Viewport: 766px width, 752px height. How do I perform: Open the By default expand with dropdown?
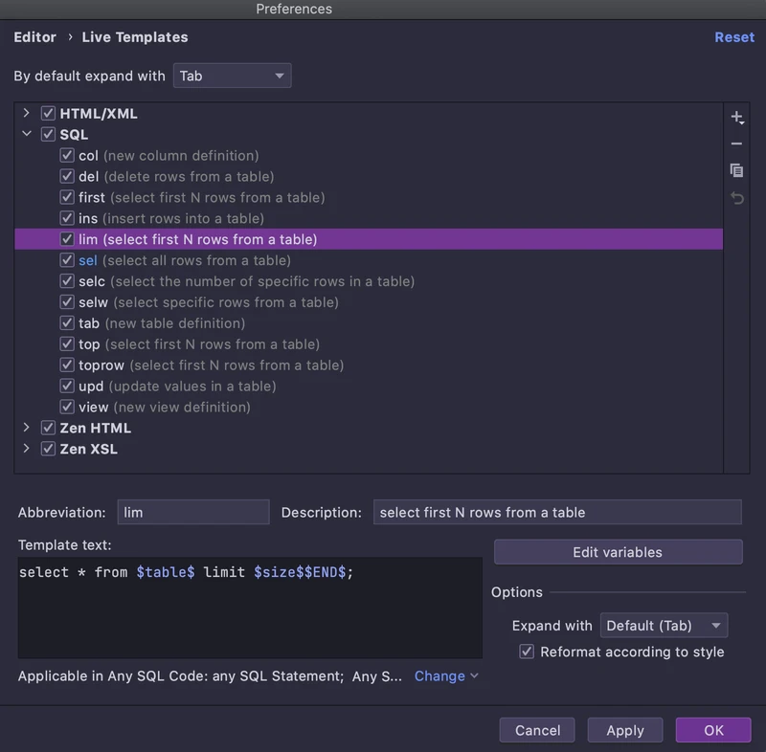[232, 76]
